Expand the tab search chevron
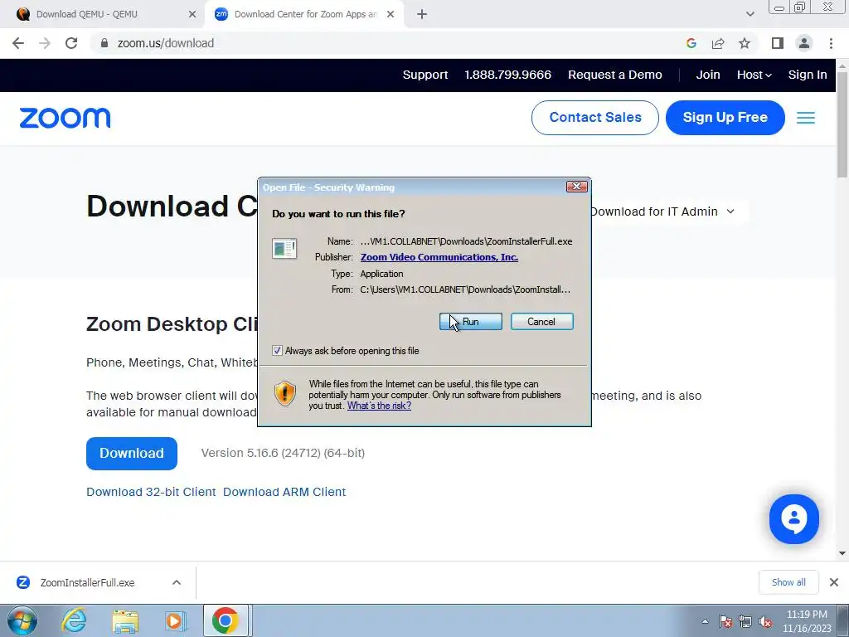 tap(750, 14)
